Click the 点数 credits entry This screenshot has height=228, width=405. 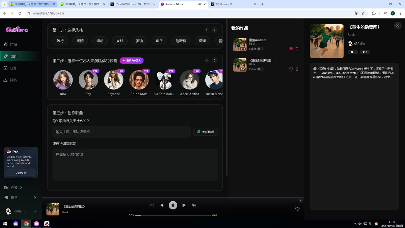click(13, 187)
